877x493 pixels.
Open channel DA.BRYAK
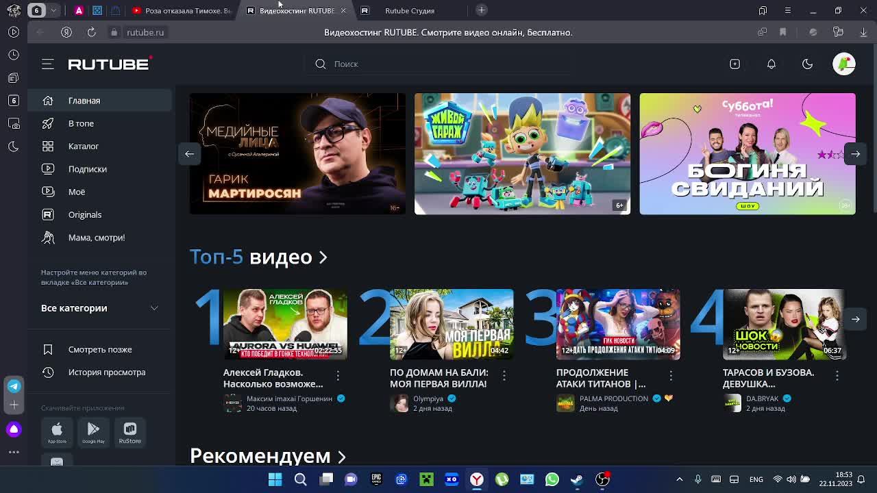click(763, 399)
